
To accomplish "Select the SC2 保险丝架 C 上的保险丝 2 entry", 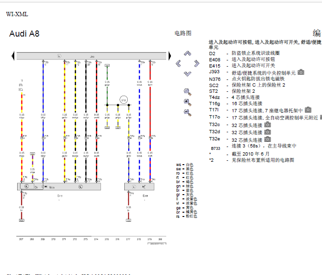I will point(247,85).
